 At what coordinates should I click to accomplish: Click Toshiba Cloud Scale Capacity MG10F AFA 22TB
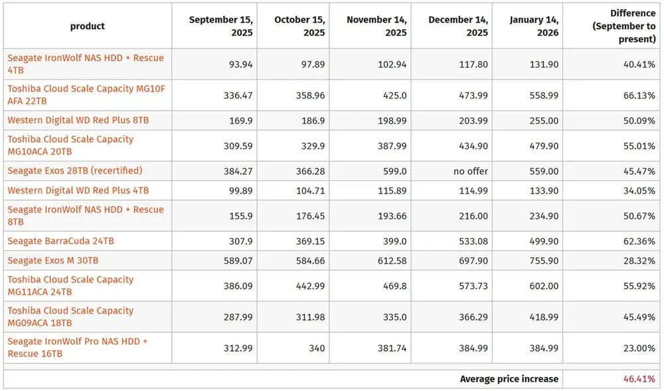[86, 89]
